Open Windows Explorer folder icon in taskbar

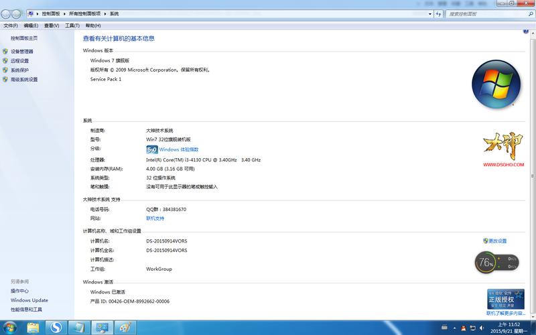coord(33,328)
